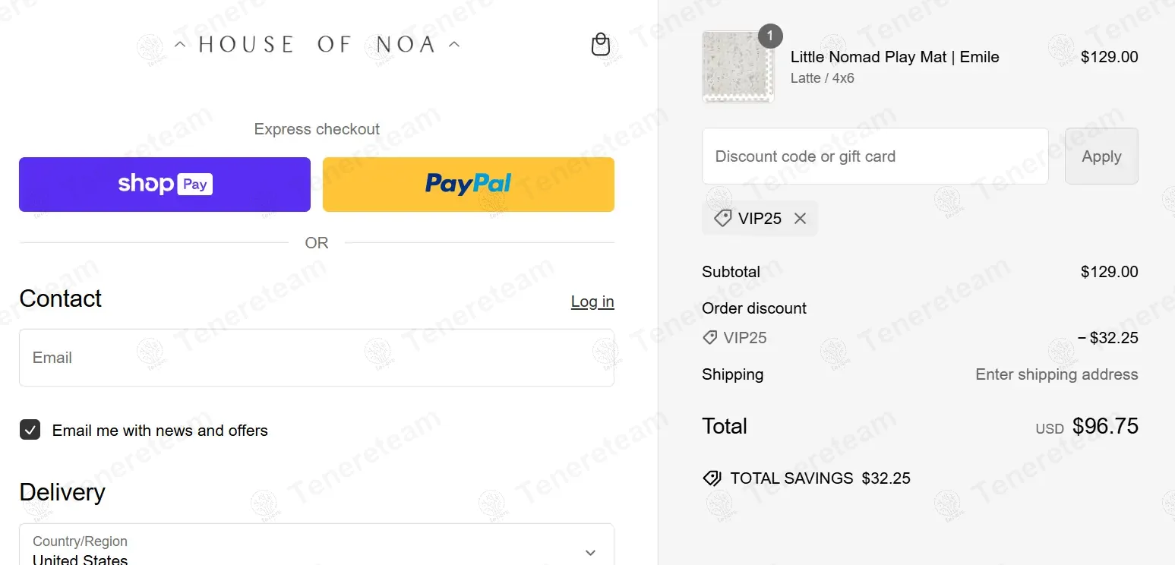1175x565 pixels.
Task: Click the Little Nomad Play Mat title
Action: pyautogui.click(x=894, y=57)
